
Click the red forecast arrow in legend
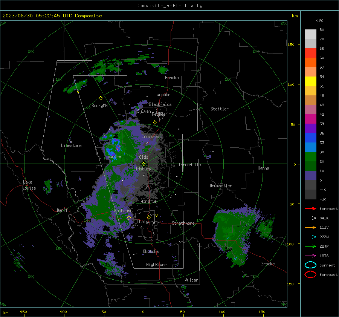(x=310, y=208)
